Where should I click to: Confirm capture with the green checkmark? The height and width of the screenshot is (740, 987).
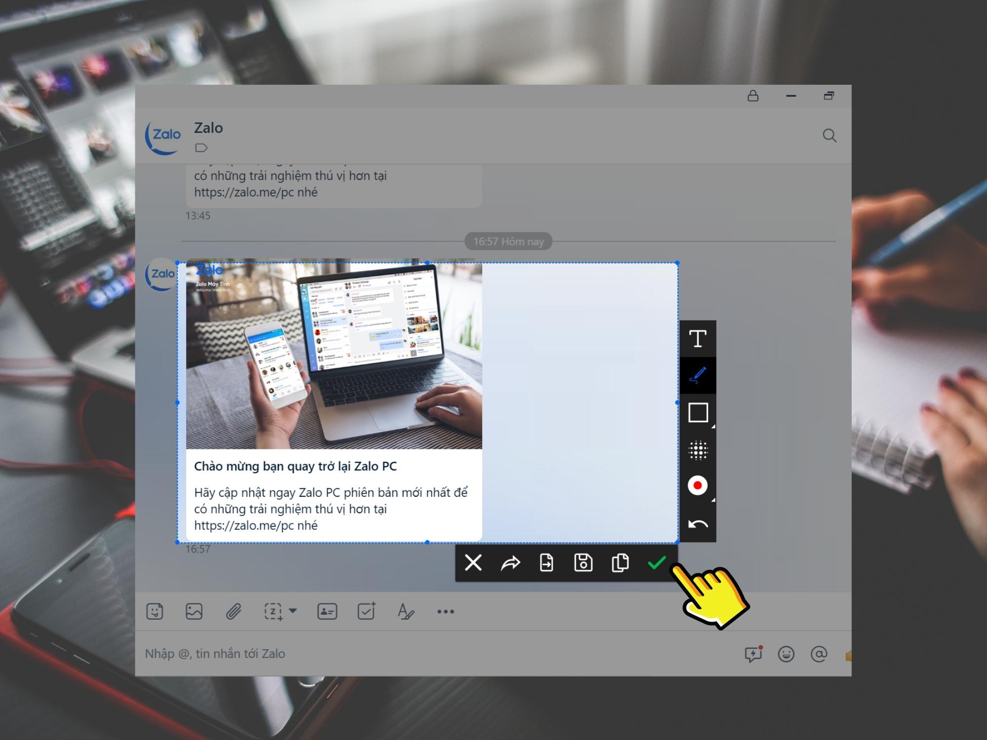click(x=657, y=562)
